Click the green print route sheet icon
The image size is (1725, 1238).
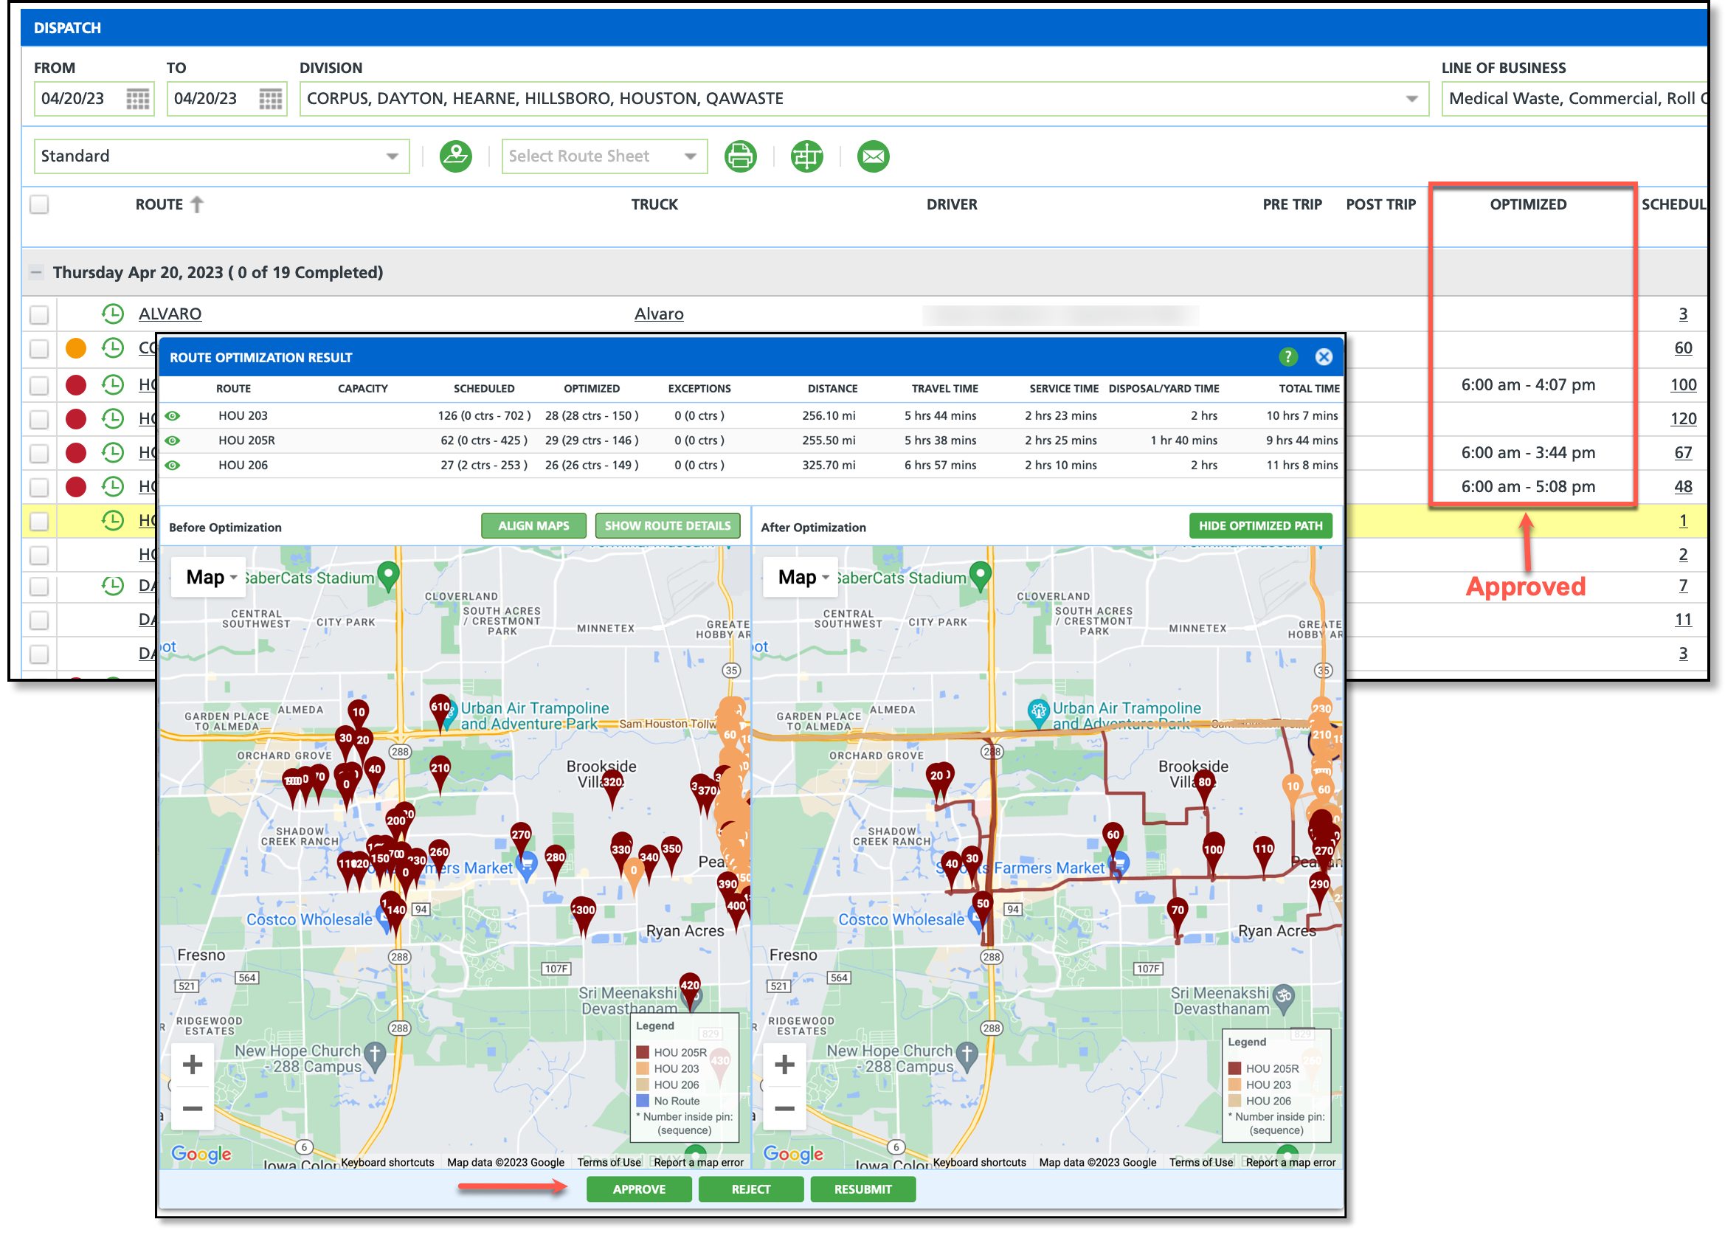[x=739, y=156]
